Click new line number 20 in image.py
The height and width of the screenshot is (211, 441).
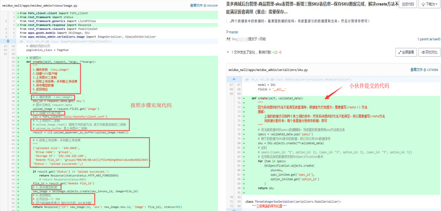(x=13, y=62)
